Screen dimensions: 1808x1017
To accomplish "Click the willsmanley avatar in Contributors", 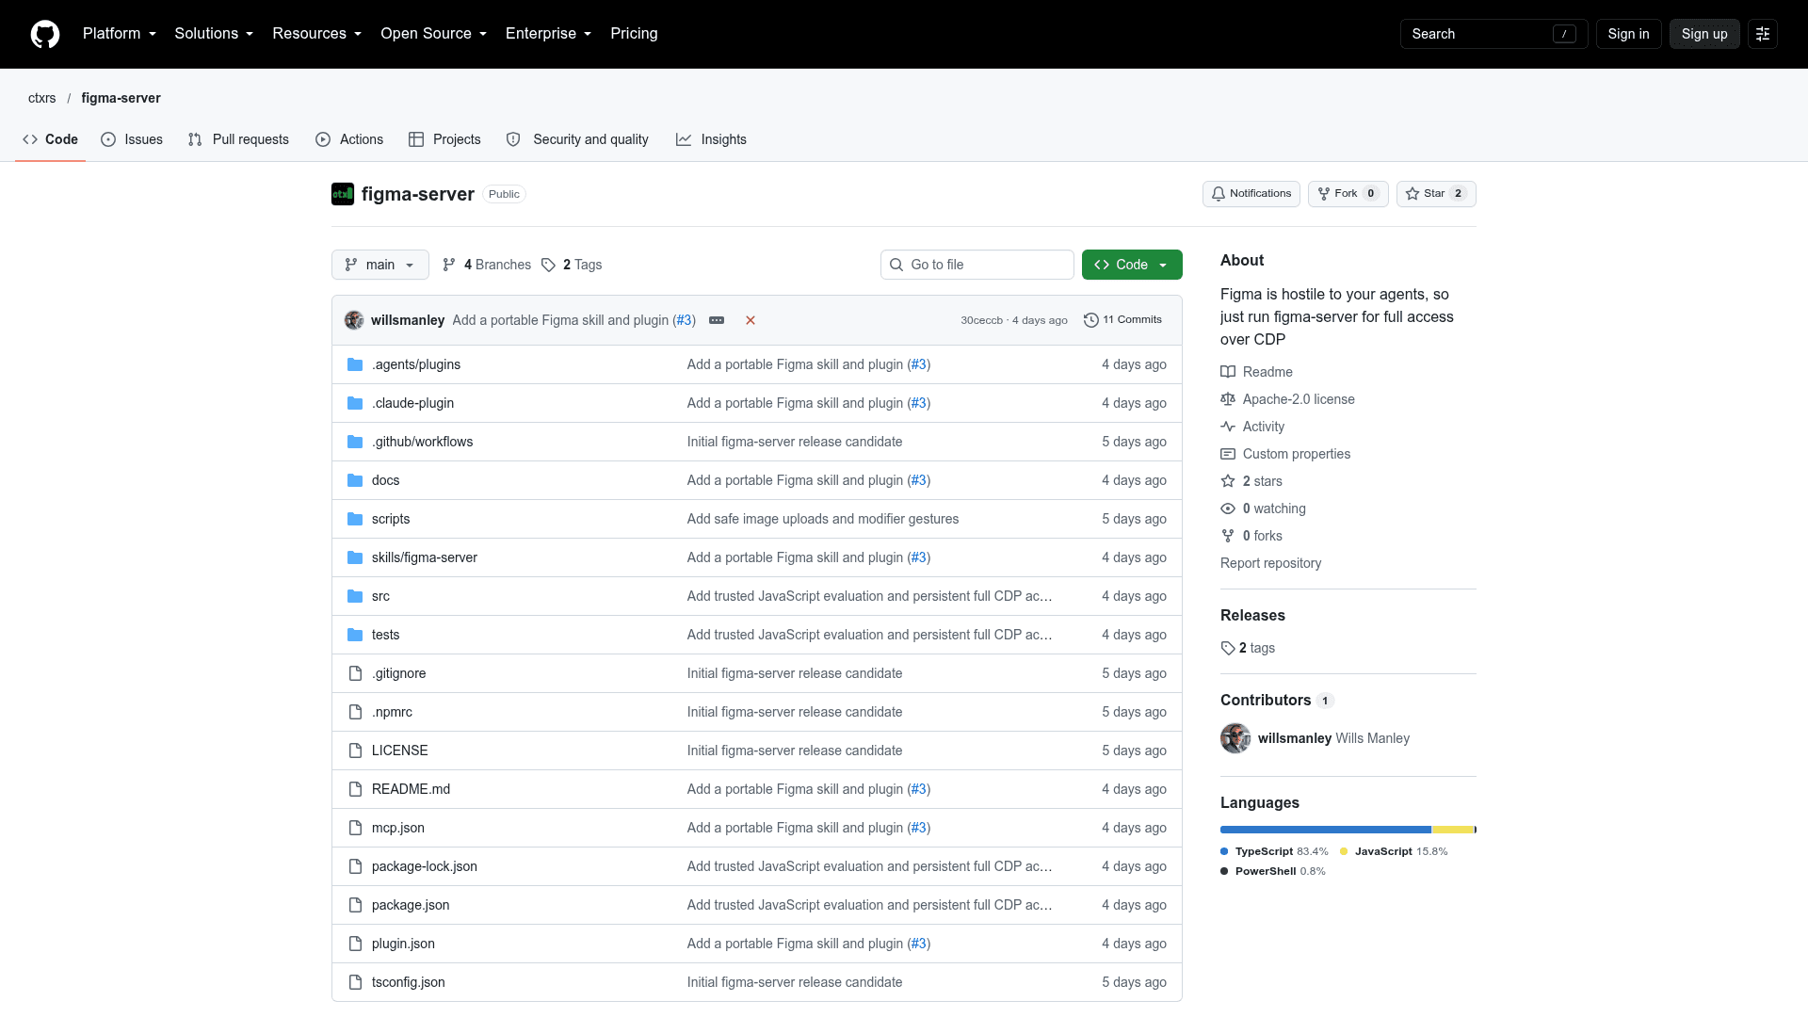I will click(x=1235, y=738).
